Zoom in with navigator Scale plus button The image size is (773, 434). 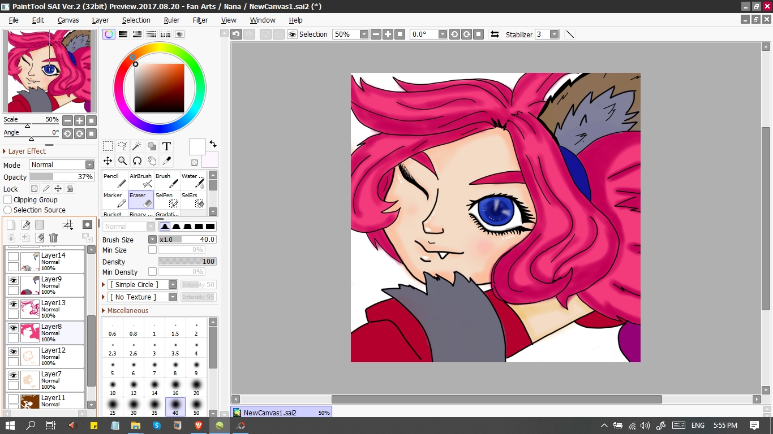[x=79, y=120]
